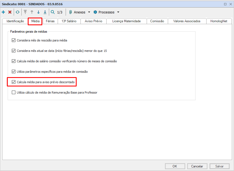Click the window title 'Sindicato: 0001 - SINDADOS'
The image size is (234, 171).
click(32, 4)
